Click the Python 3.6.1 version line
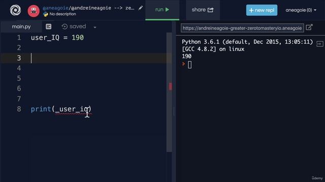325x182 pixels. click(247, 41)
